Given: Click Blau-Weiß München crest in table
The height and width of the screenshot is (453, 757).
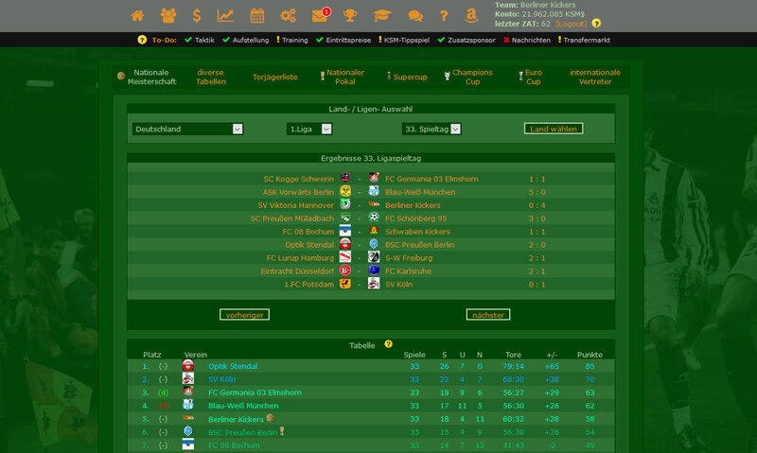Looking at the screenshot, I should (188, 405).
